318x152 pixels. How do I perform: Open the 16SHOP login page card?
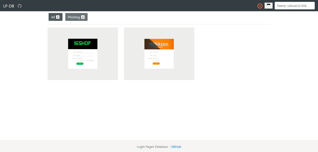(83, 54)
